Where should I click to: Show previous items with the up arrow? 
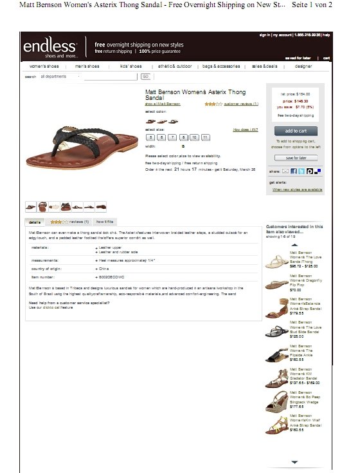pos(294,245)
